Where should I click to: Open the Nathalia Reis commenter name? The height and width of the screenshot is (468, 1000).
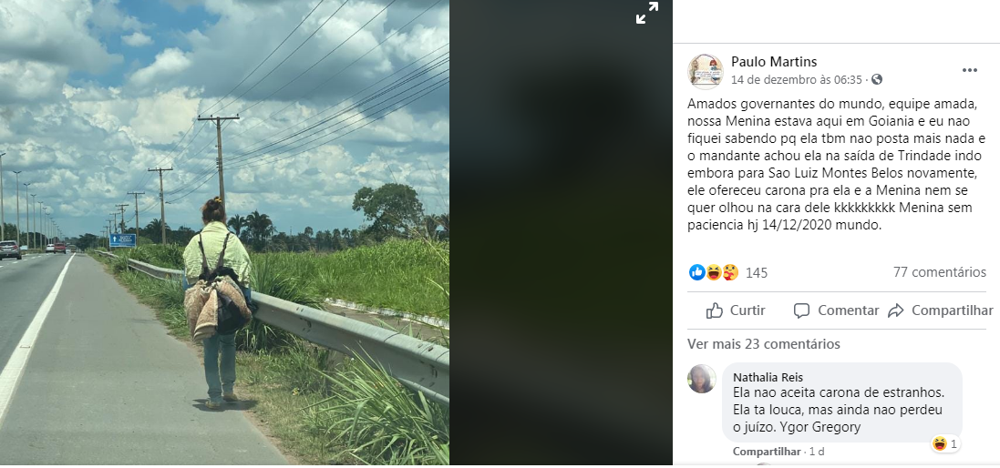coord(768,378)
